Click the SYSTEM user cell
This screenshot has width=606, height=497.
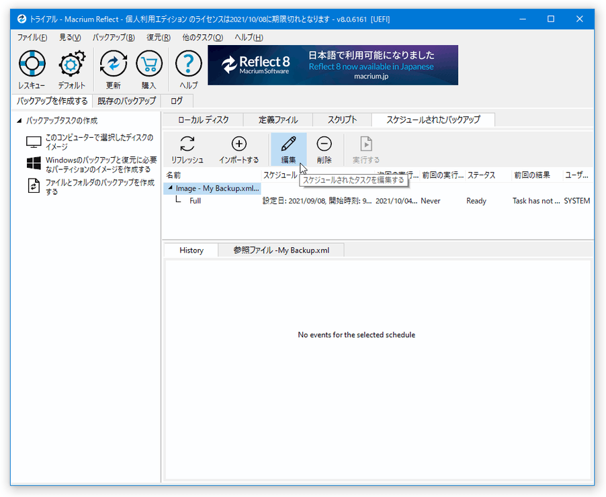point(577,201)
